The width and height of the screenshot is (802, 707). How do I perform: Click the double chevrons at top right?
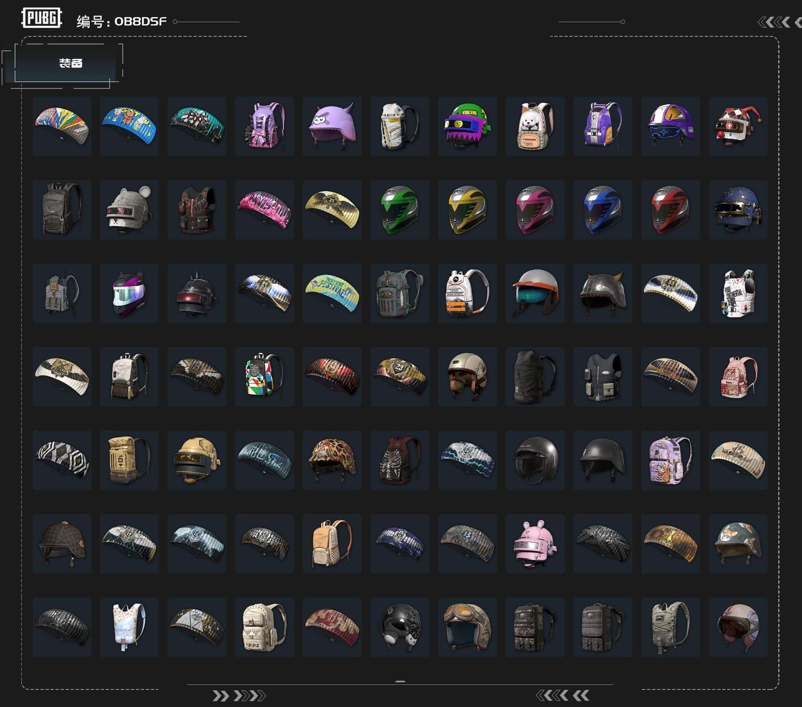tap(774, 22)
